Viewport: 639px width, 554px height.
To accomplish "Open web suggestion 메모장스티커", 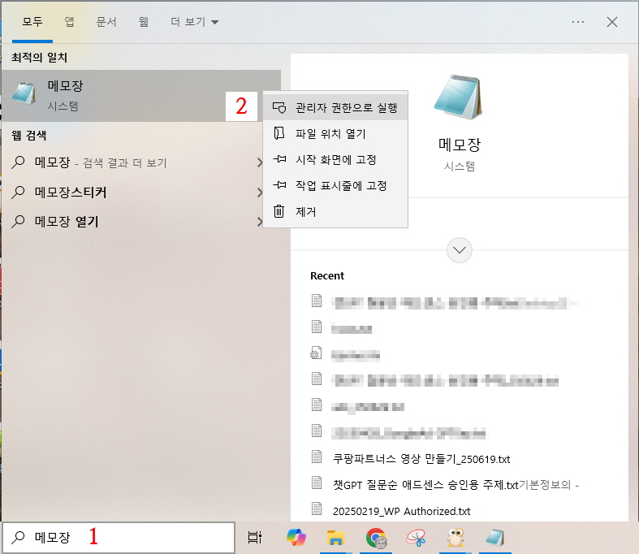I will pyautogui.click(x=132, y=192).
